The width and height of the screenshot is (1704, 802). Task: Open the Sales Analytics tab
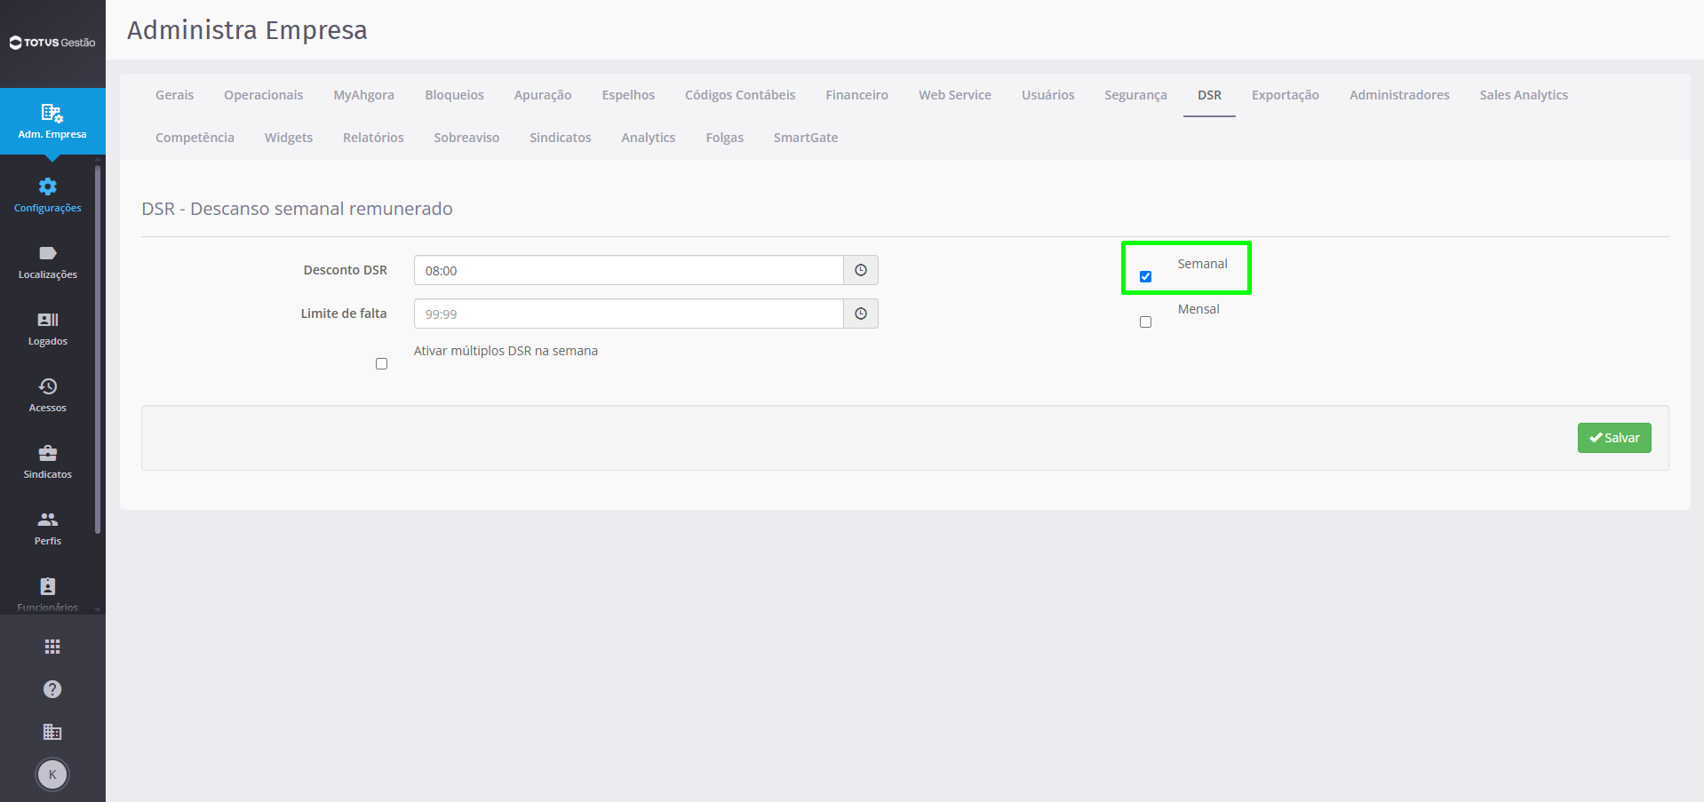1524,95
